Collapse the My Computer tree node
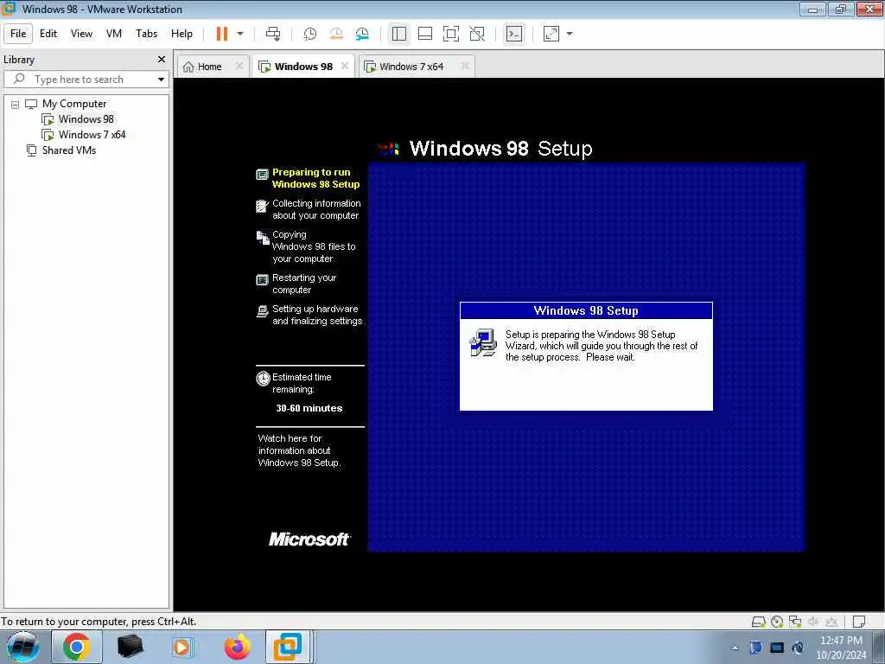Viewport: 885px width, 664px height. (16, 104)
